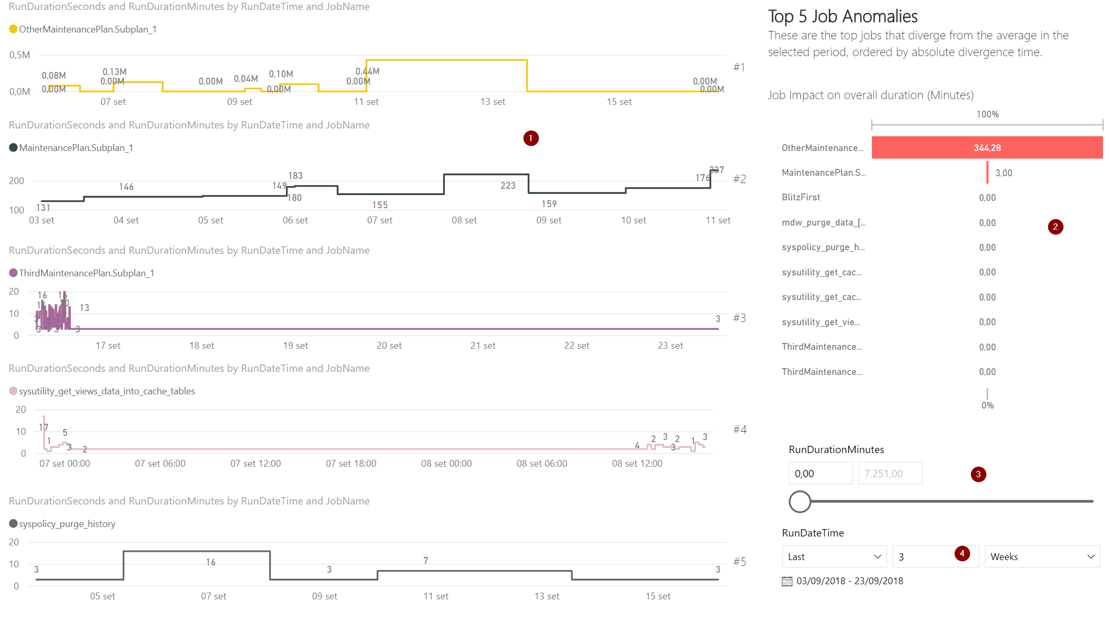Click the purple ThirdMaintenancePlan.Subplan_1 legend marker
The image size is (1110, 623).
tap(14, 273)
